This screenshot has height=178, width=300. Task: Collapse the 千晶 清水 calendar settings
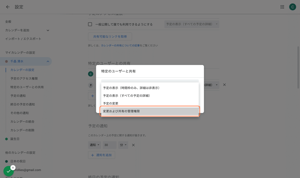48,61
